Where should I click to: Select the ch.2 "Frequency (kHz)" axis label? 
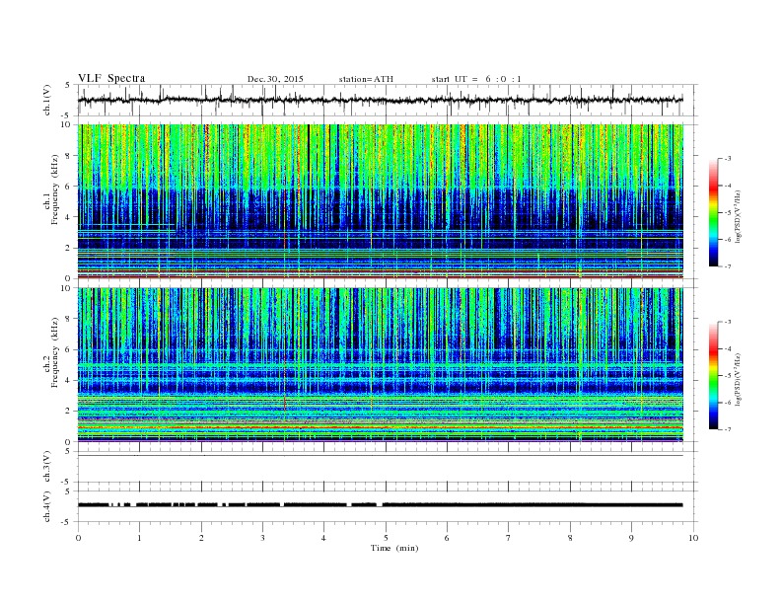coord(55,352)
